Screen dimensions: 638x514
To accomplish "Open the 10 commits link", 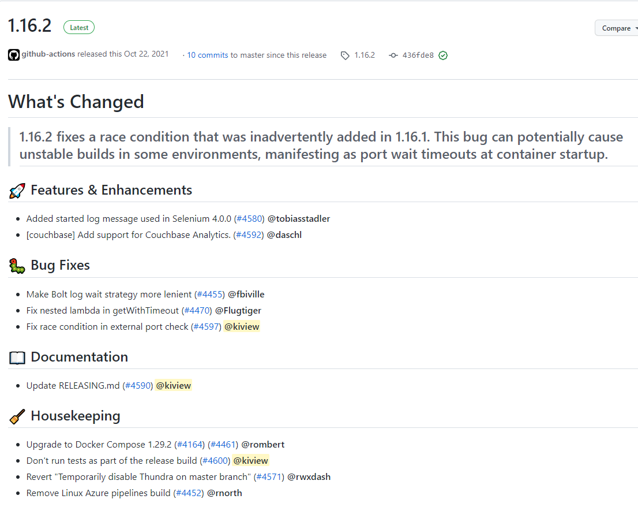I will click(x=208, y=55).
